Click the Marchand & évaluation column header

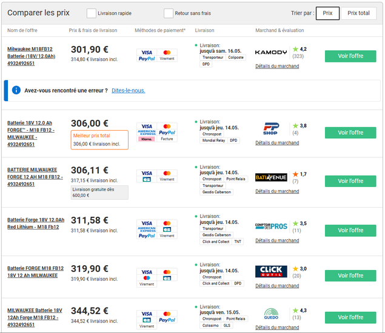click(x=280, y=30)
